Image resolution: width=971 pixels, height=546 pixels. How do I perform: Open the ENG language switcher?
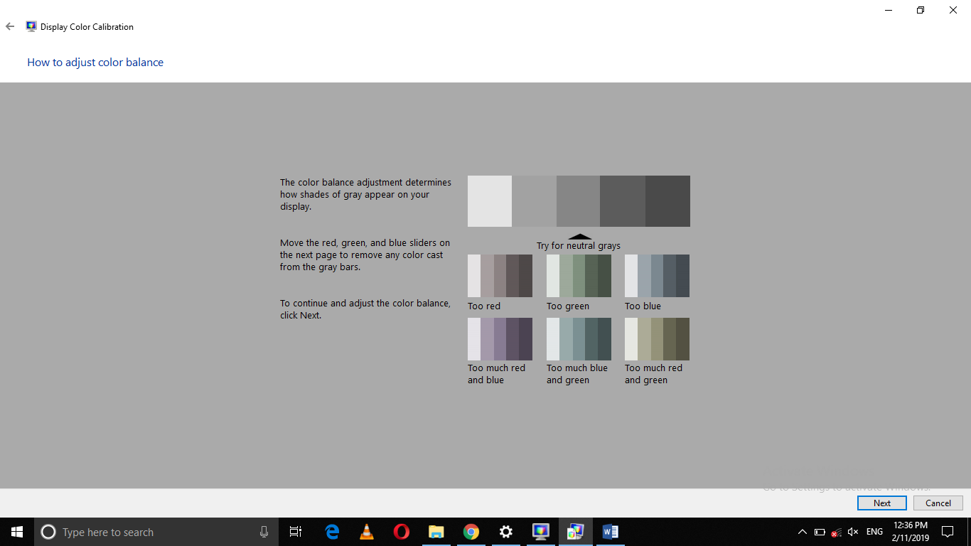coord(874,532)
